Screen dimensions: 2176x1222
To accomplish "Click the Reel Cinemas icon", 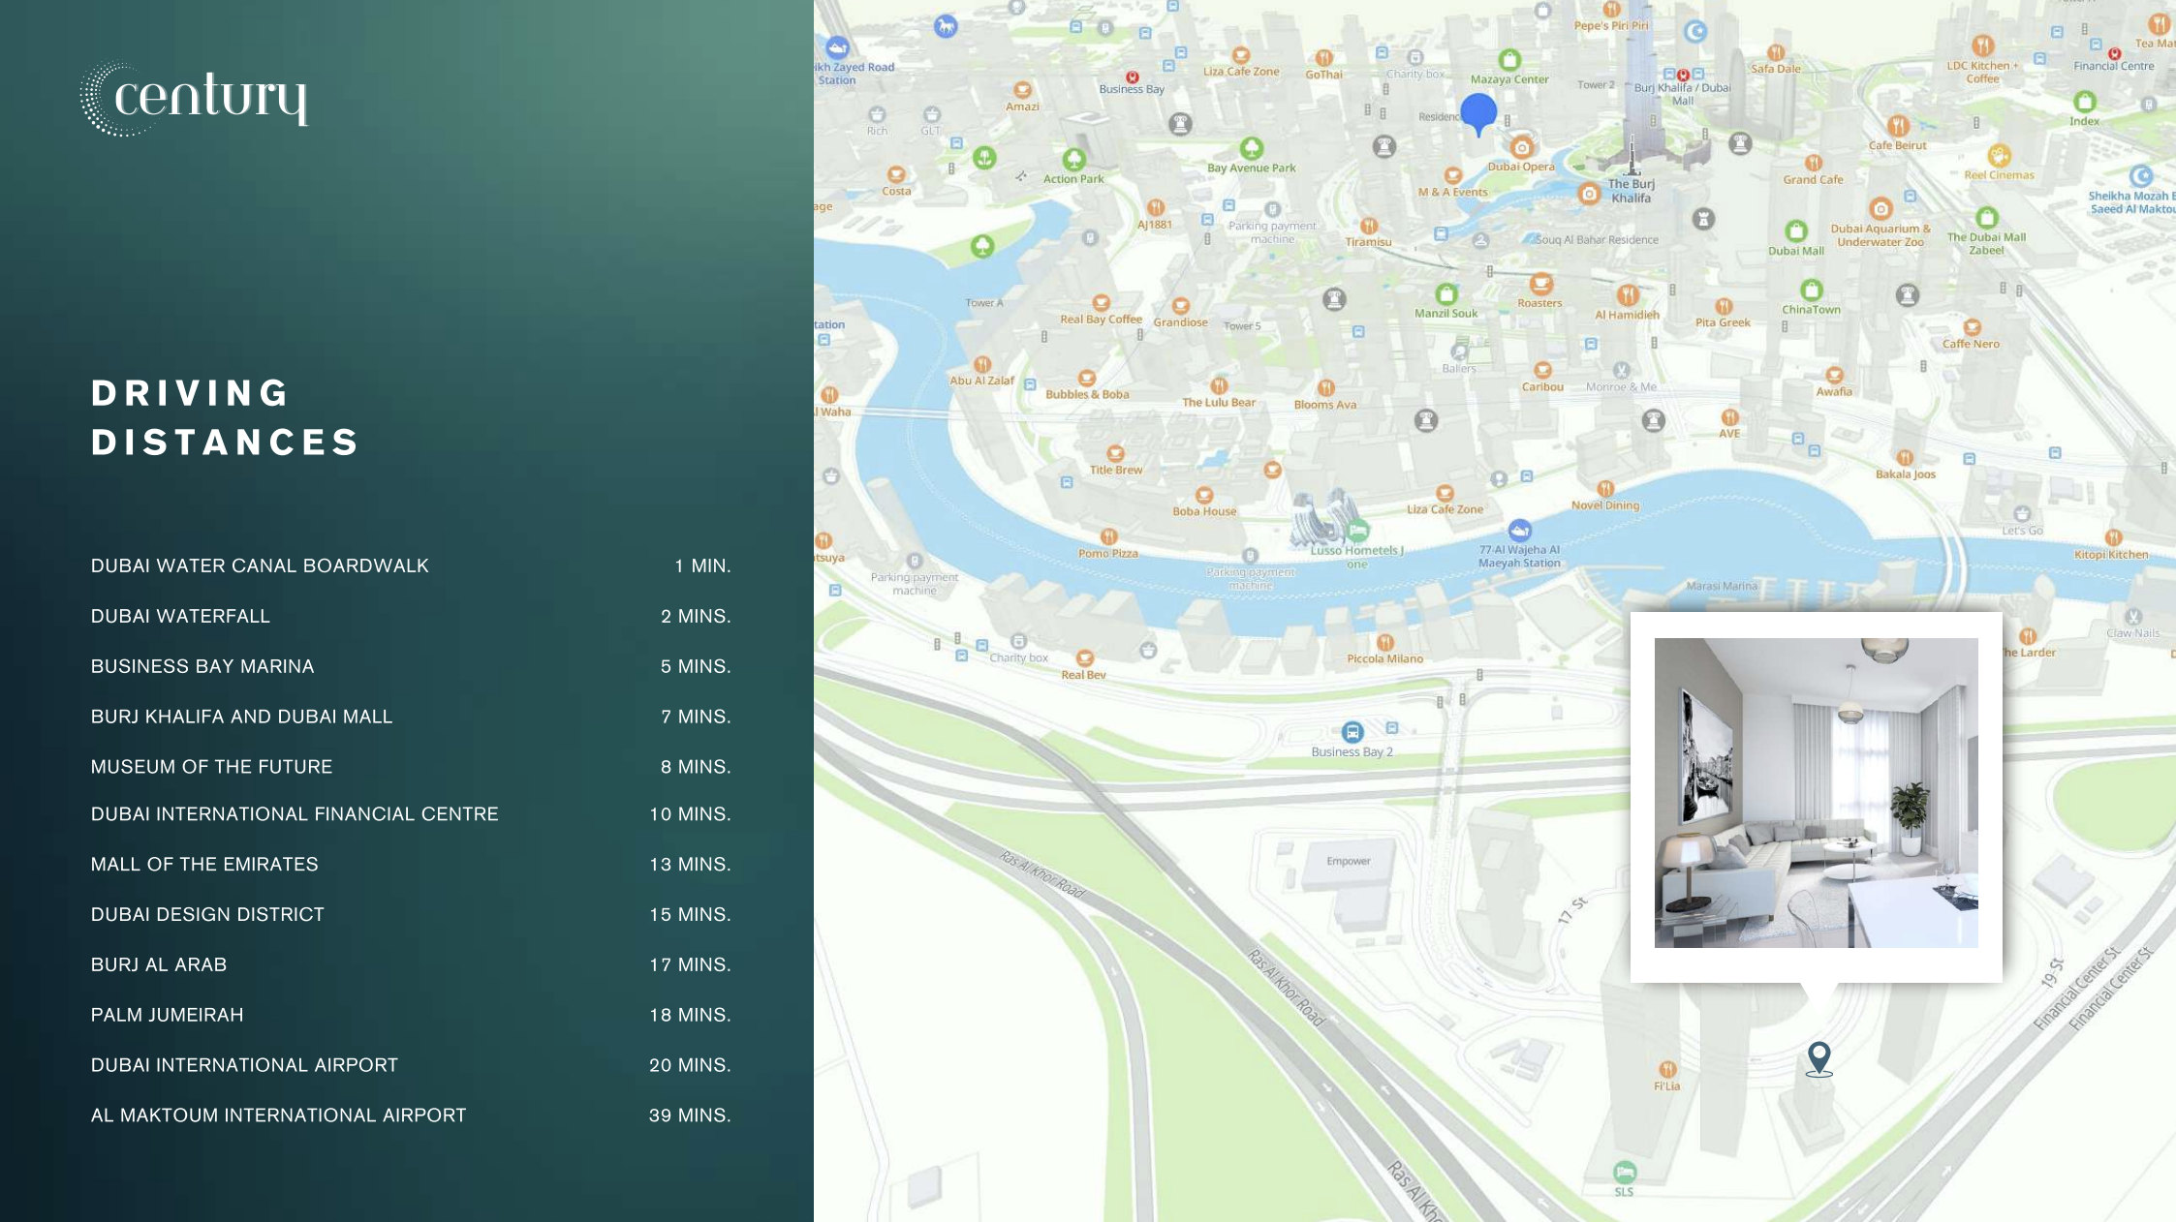I will pyautogui.click(x=1999, y=156).
